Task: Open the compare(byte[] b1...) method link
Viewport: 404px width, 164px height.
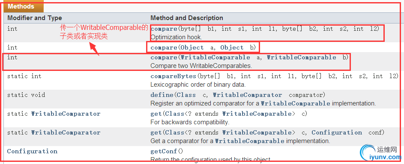Action: coord(165,29)
